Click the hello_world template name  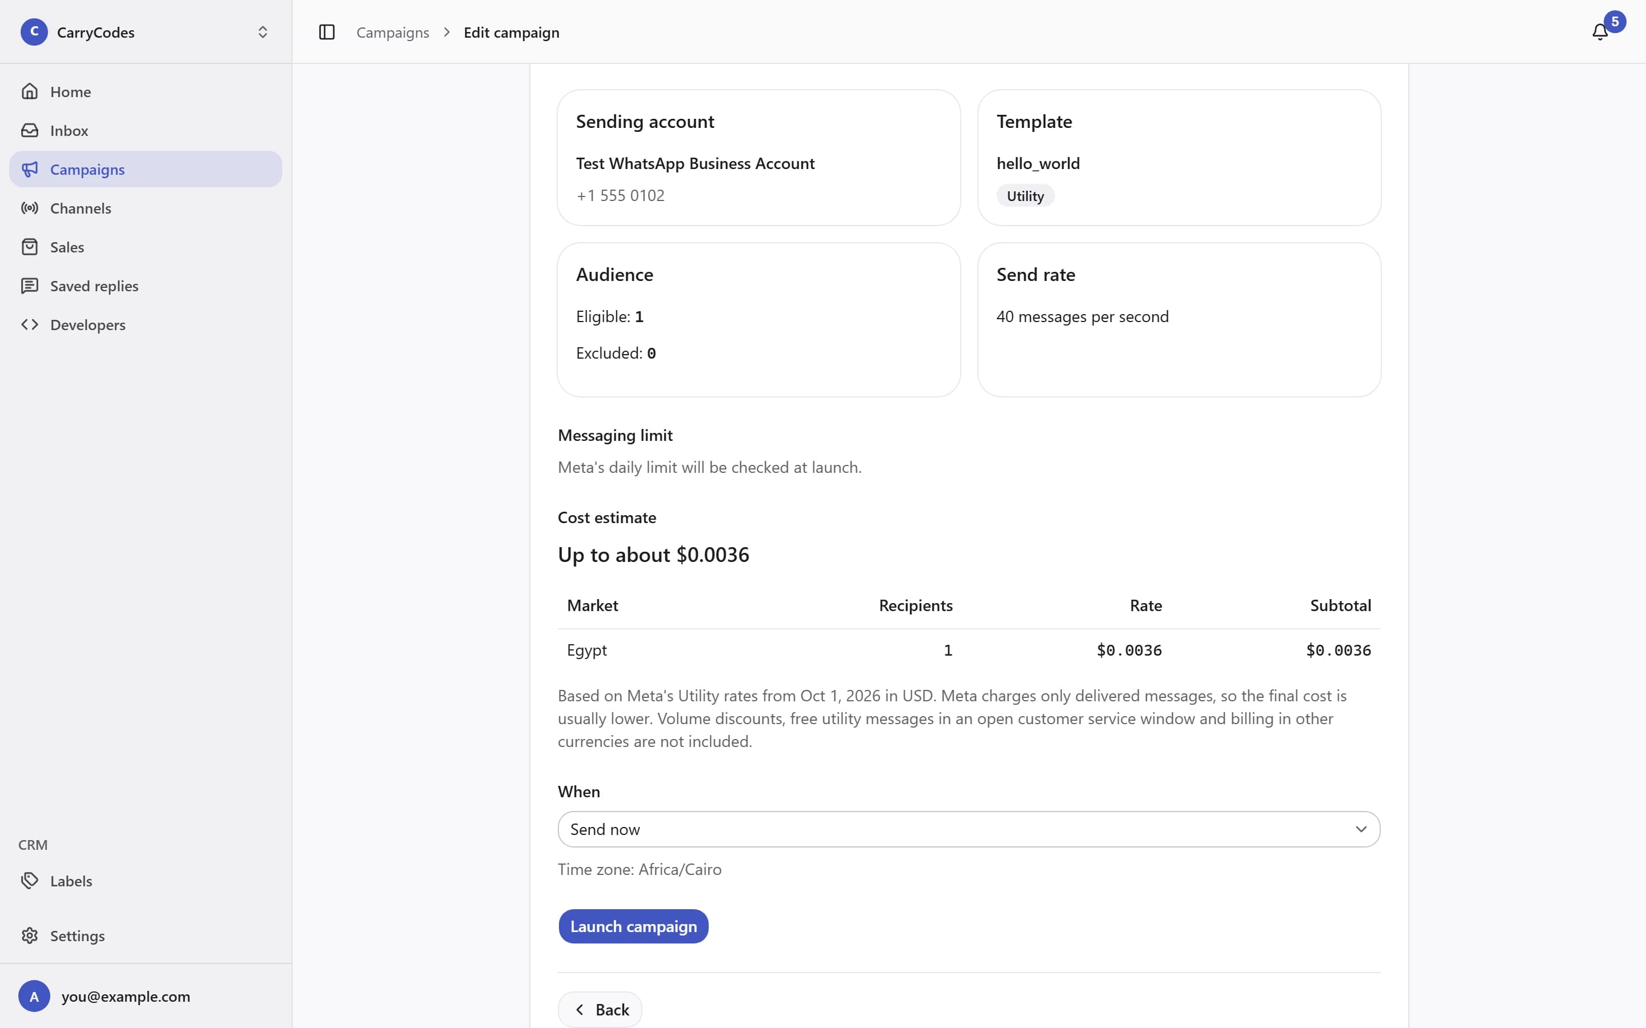pyautogui.click(x=1038, y=163)
